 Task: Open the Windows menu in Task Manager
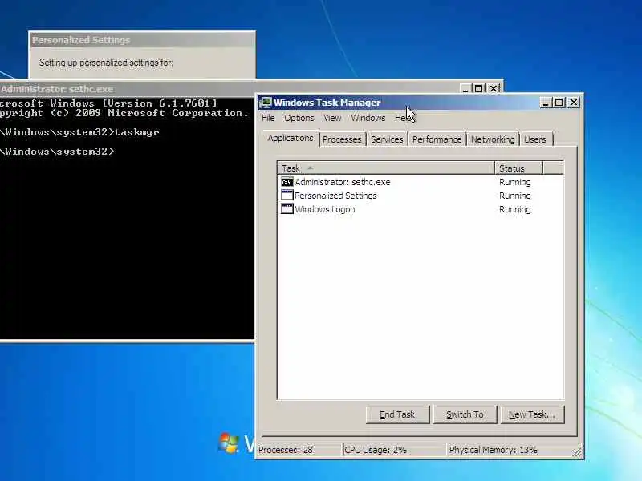pyautogui.click(x=368, y=118)
